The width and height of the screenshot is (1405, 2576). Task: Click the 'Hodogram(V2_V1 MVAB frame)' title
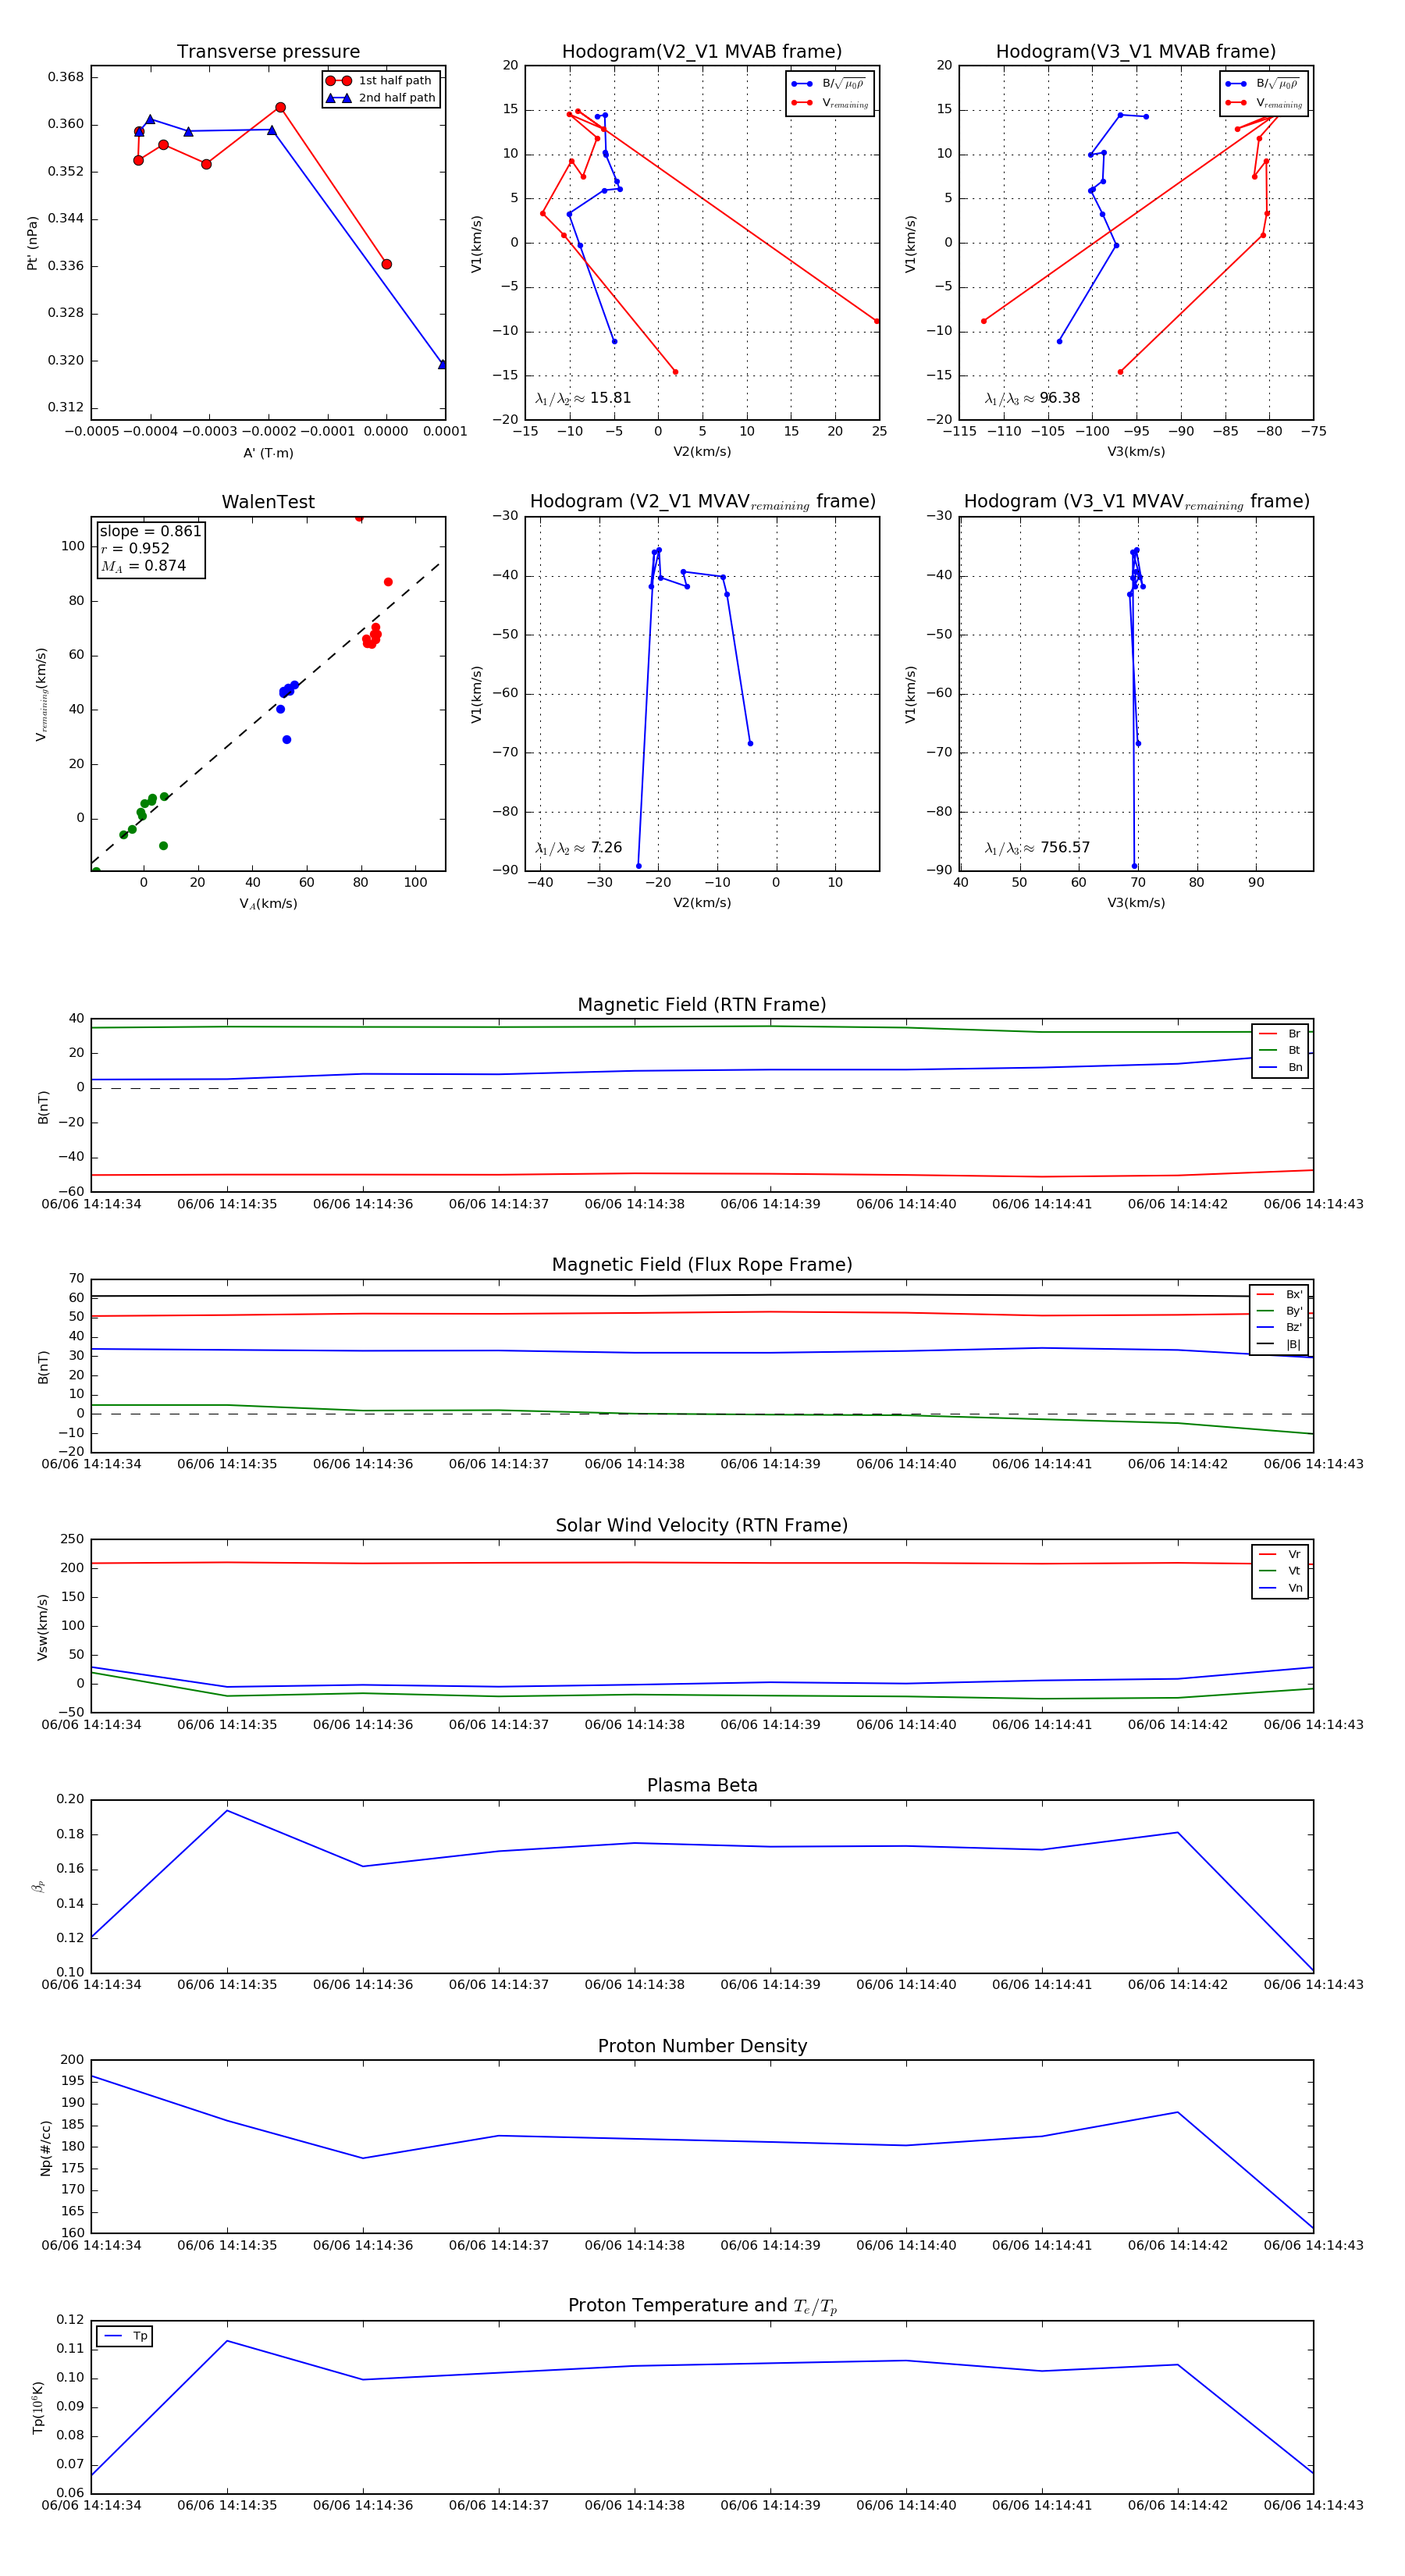pos(702,51)
